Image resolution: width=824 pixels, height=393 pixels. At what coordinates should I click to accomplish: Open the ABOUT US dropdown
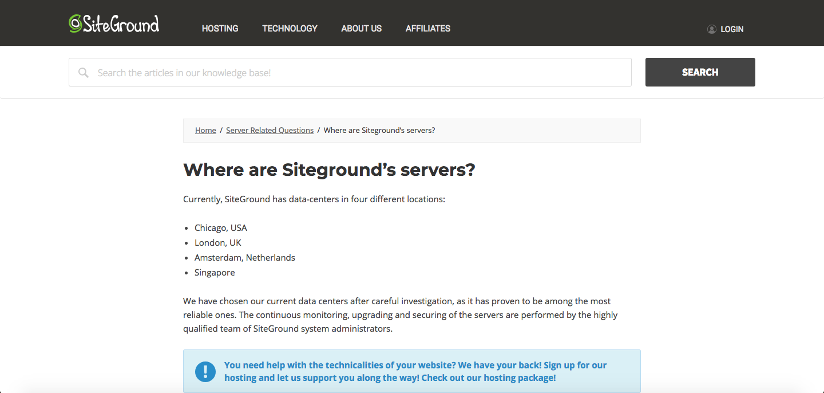click(361, 28)
